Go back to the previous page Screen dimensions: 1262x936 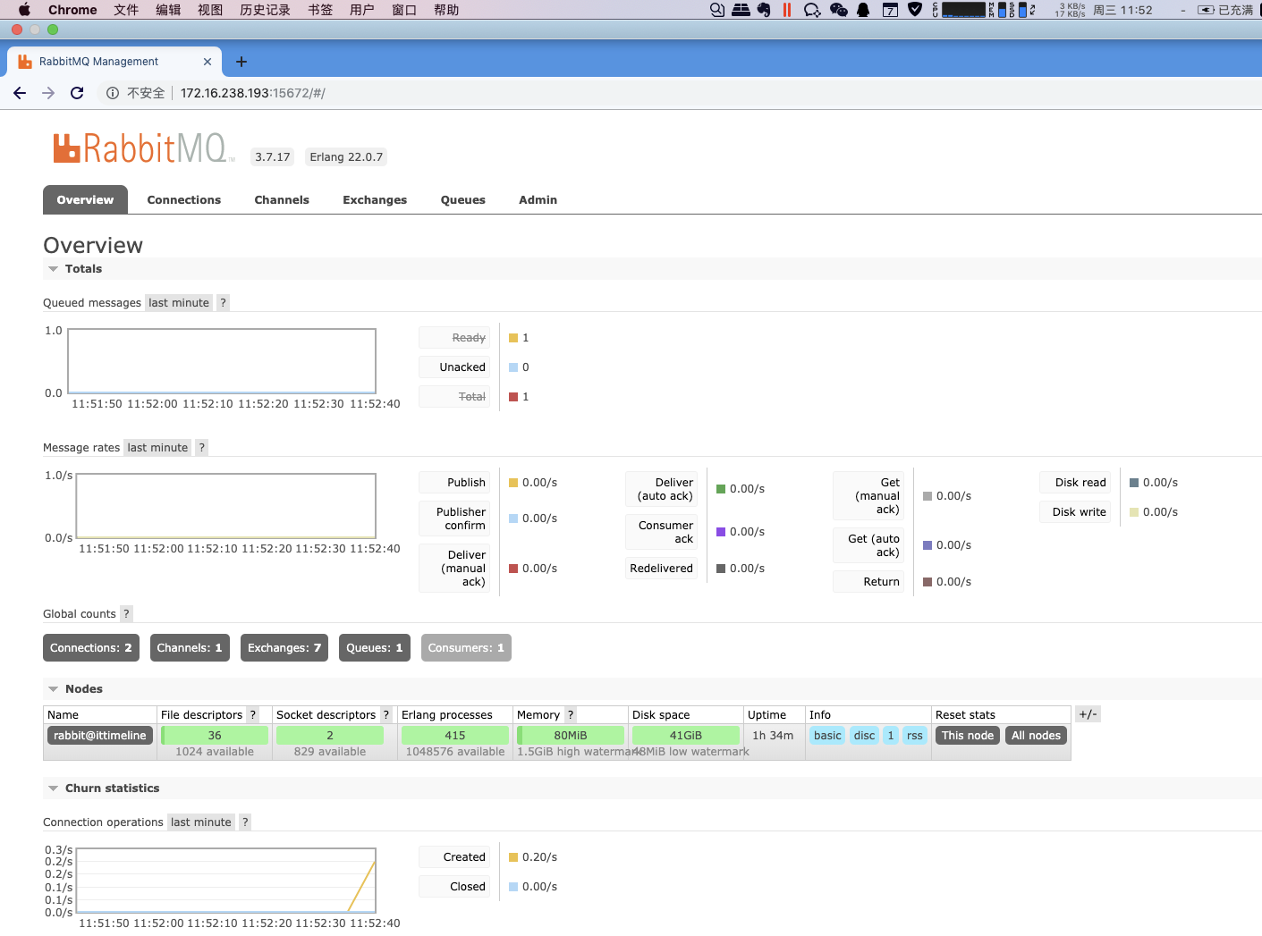pyautogui.click(x=20, y=93)
